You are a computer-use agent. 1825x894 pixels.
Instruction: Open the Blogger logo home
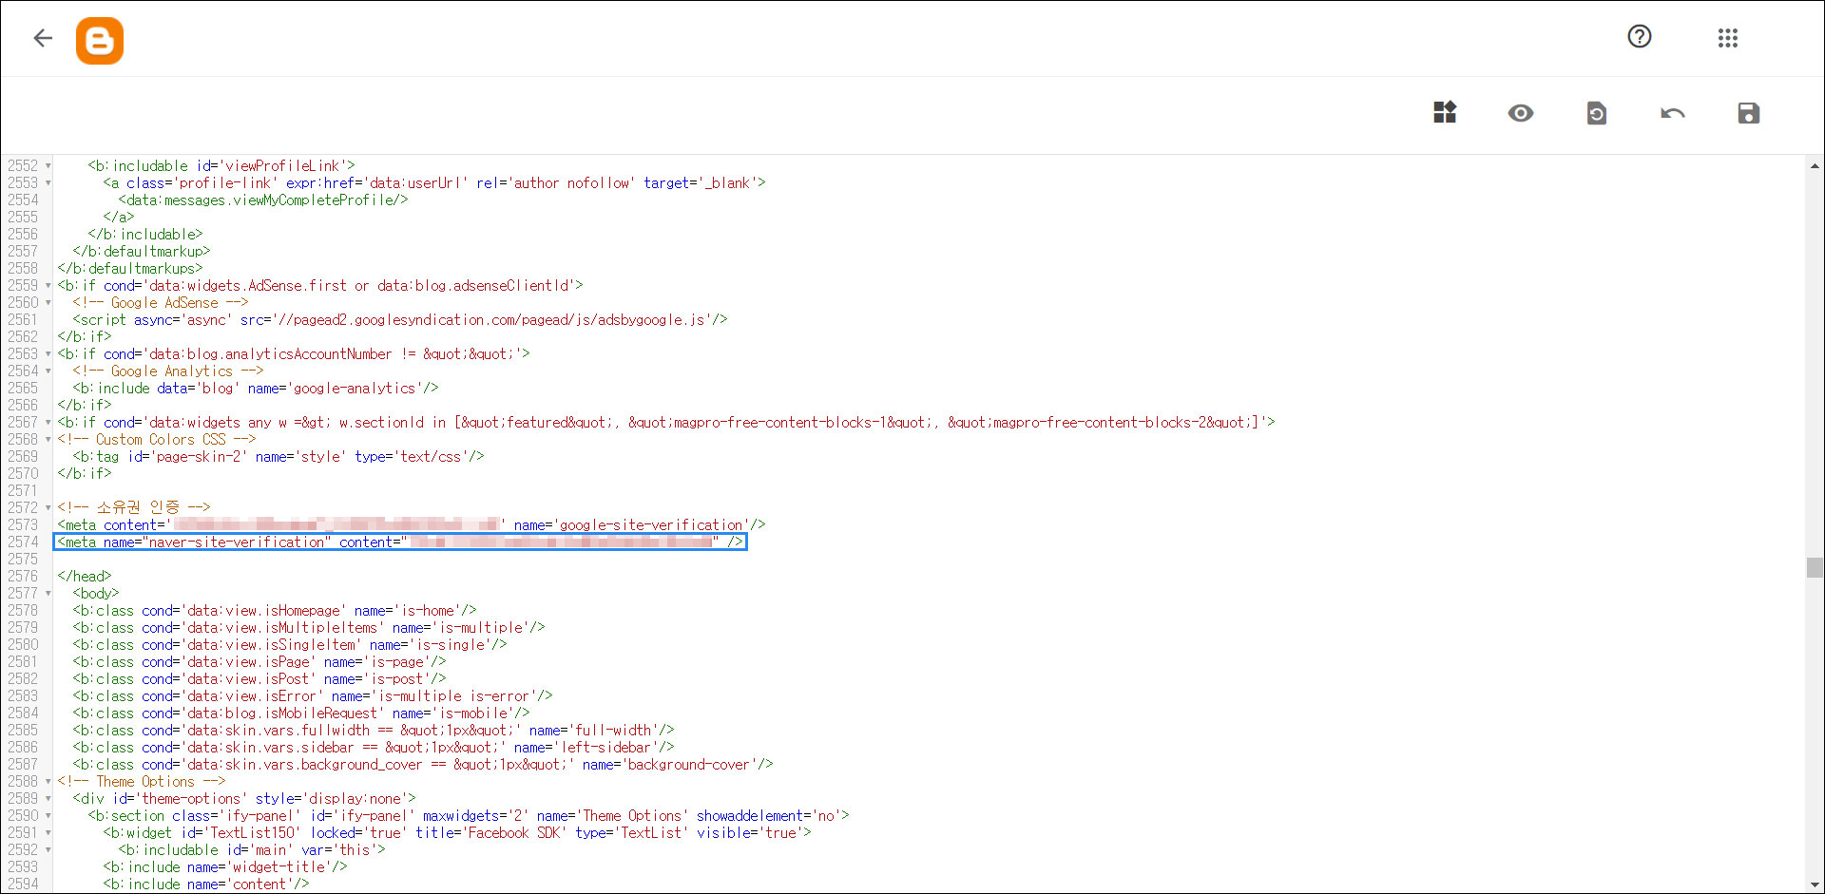100,41
